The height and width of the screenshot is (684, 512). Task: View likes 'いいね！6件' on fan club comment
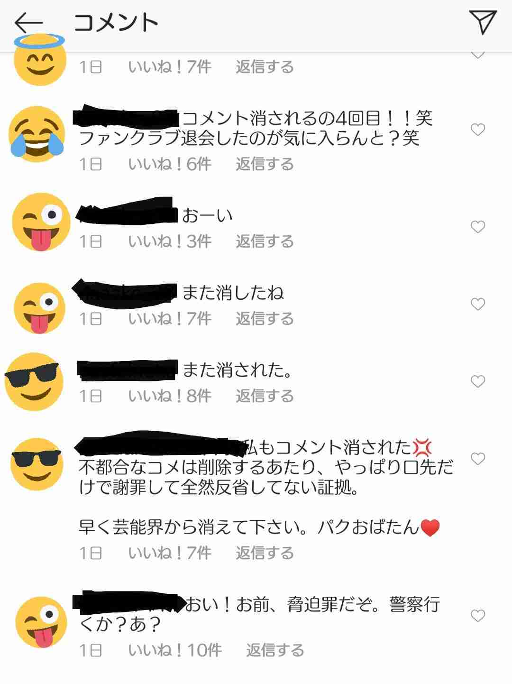tap(170, 164)
